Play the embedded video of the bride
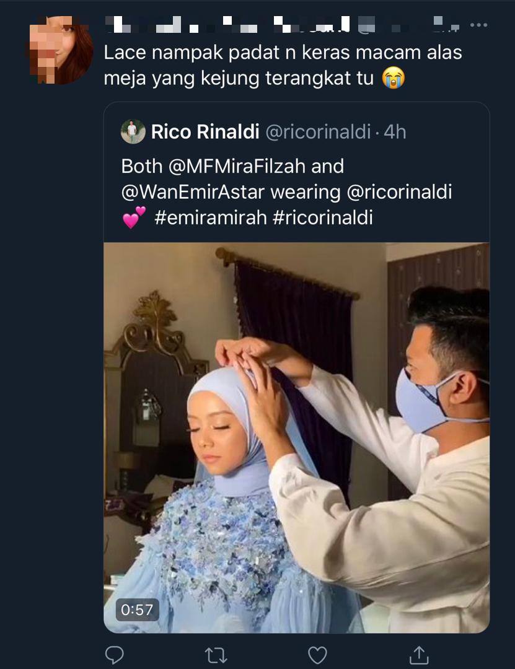 296,437
